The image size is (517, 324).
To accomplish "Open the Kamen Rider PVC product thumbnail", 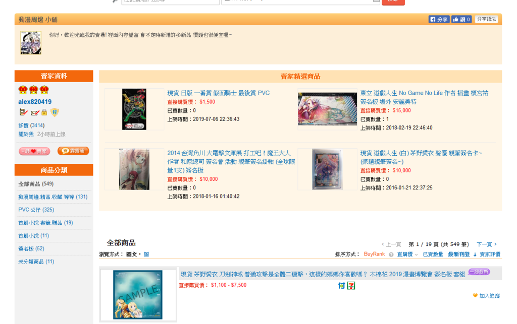I will (134, 109).
